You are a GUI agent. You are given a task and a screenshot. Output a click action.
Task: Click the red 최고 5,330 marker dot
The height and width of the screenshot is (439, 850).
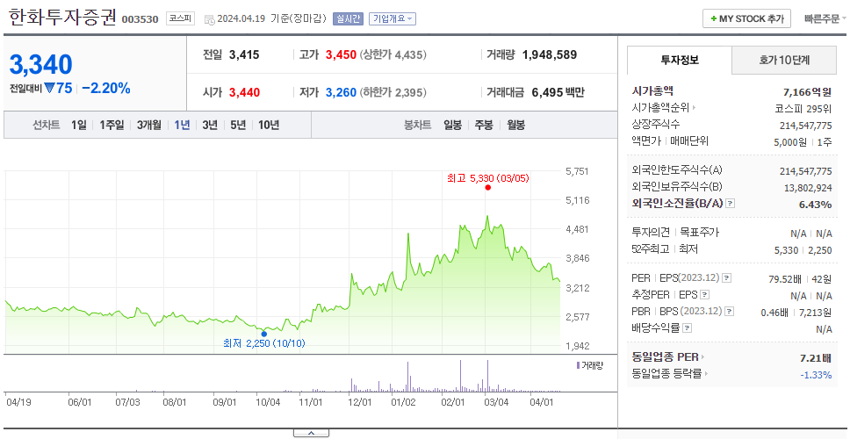488,188
